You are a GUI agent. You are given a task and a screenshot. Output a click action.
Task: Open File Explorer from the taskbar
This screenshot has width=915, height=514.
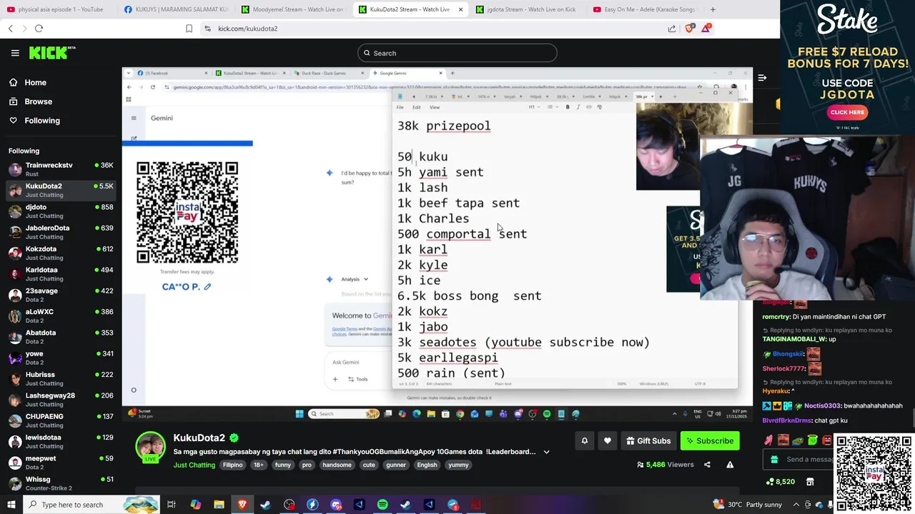pyautogui.click(x=219, y=505)
